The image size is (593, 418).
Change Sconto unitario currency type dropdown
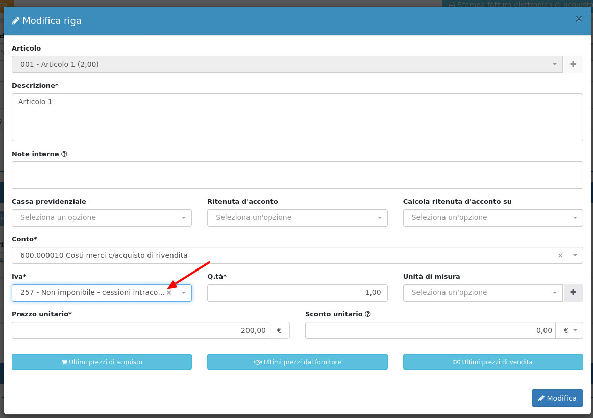coord(570,330)
